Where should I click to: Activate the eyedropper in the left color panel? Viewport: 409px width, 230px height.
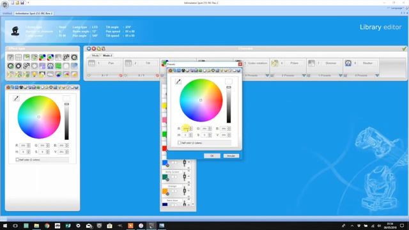[x=16, y=98]
